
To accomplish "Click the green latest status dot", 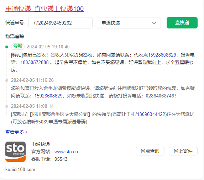I will click(7, 47).
